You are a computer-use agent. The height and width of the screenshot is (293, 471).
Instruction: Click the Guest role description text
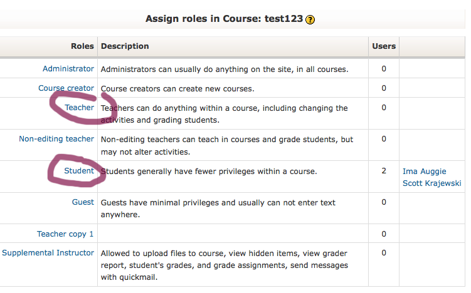point(218,208)
